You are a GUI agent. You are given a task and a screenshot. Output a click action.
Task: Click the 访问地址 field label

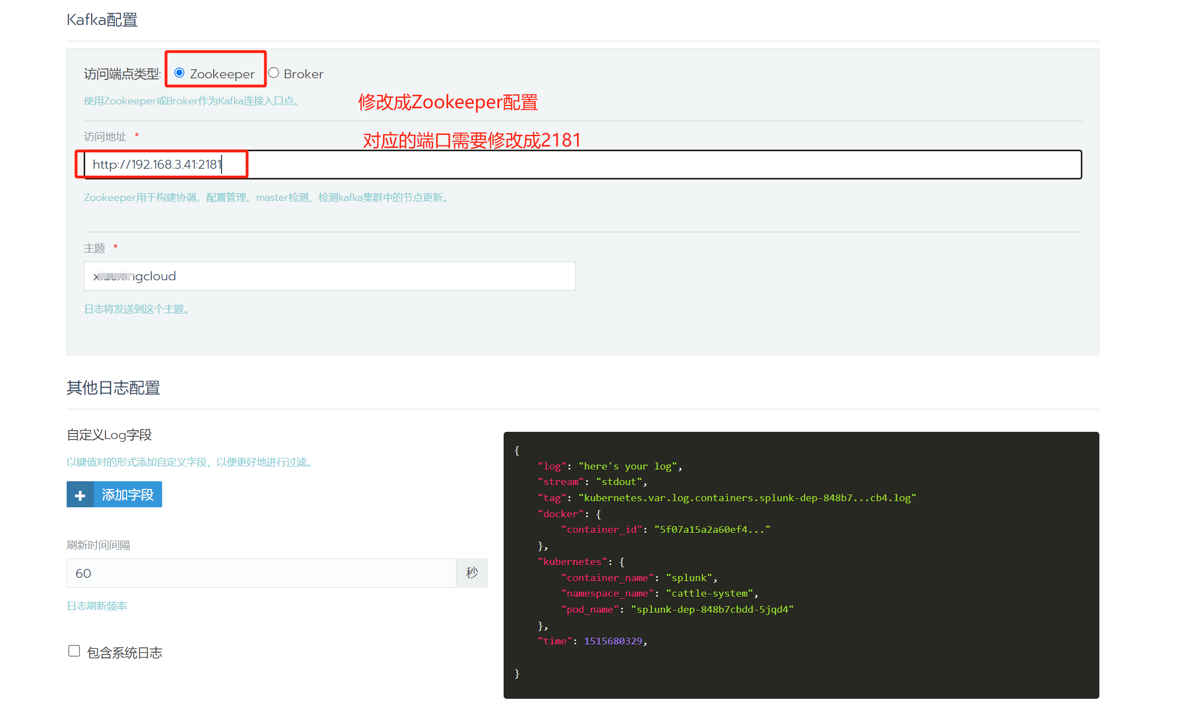tap(105, 137)
